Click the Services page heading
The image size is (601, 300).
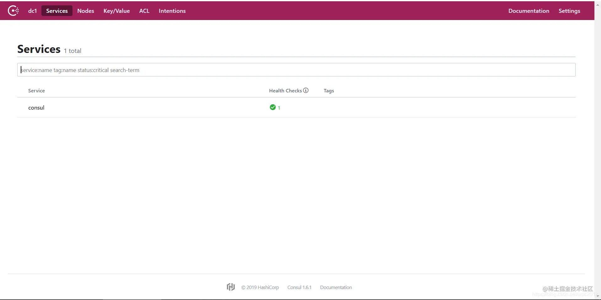pyautogui.click(x=39, y=49)
